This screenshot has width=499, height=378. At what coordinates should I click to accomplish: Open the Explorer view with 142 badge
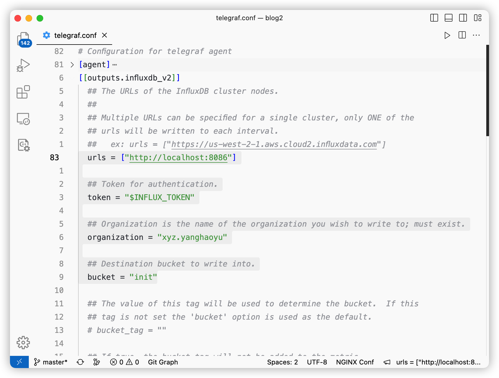(x=24, y=39)
